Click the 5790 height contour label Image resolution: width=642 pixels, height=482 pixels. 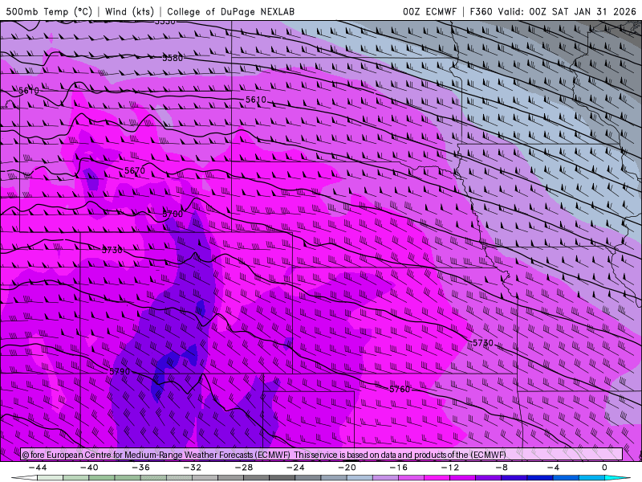click(120, 371)
